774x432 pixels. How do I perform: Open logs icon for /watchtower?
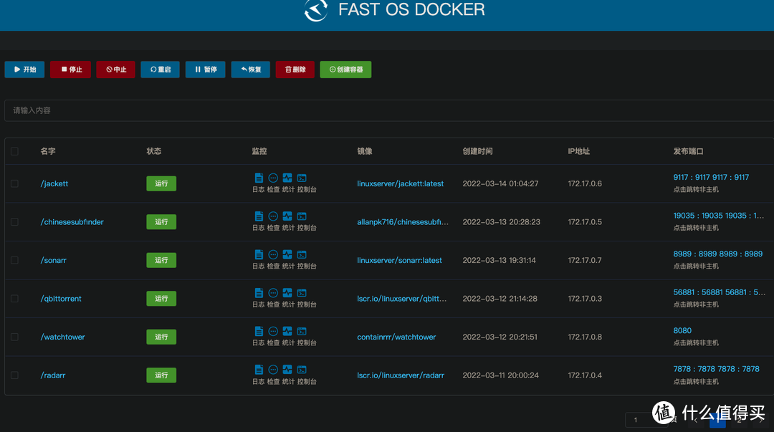coord(259,332)
